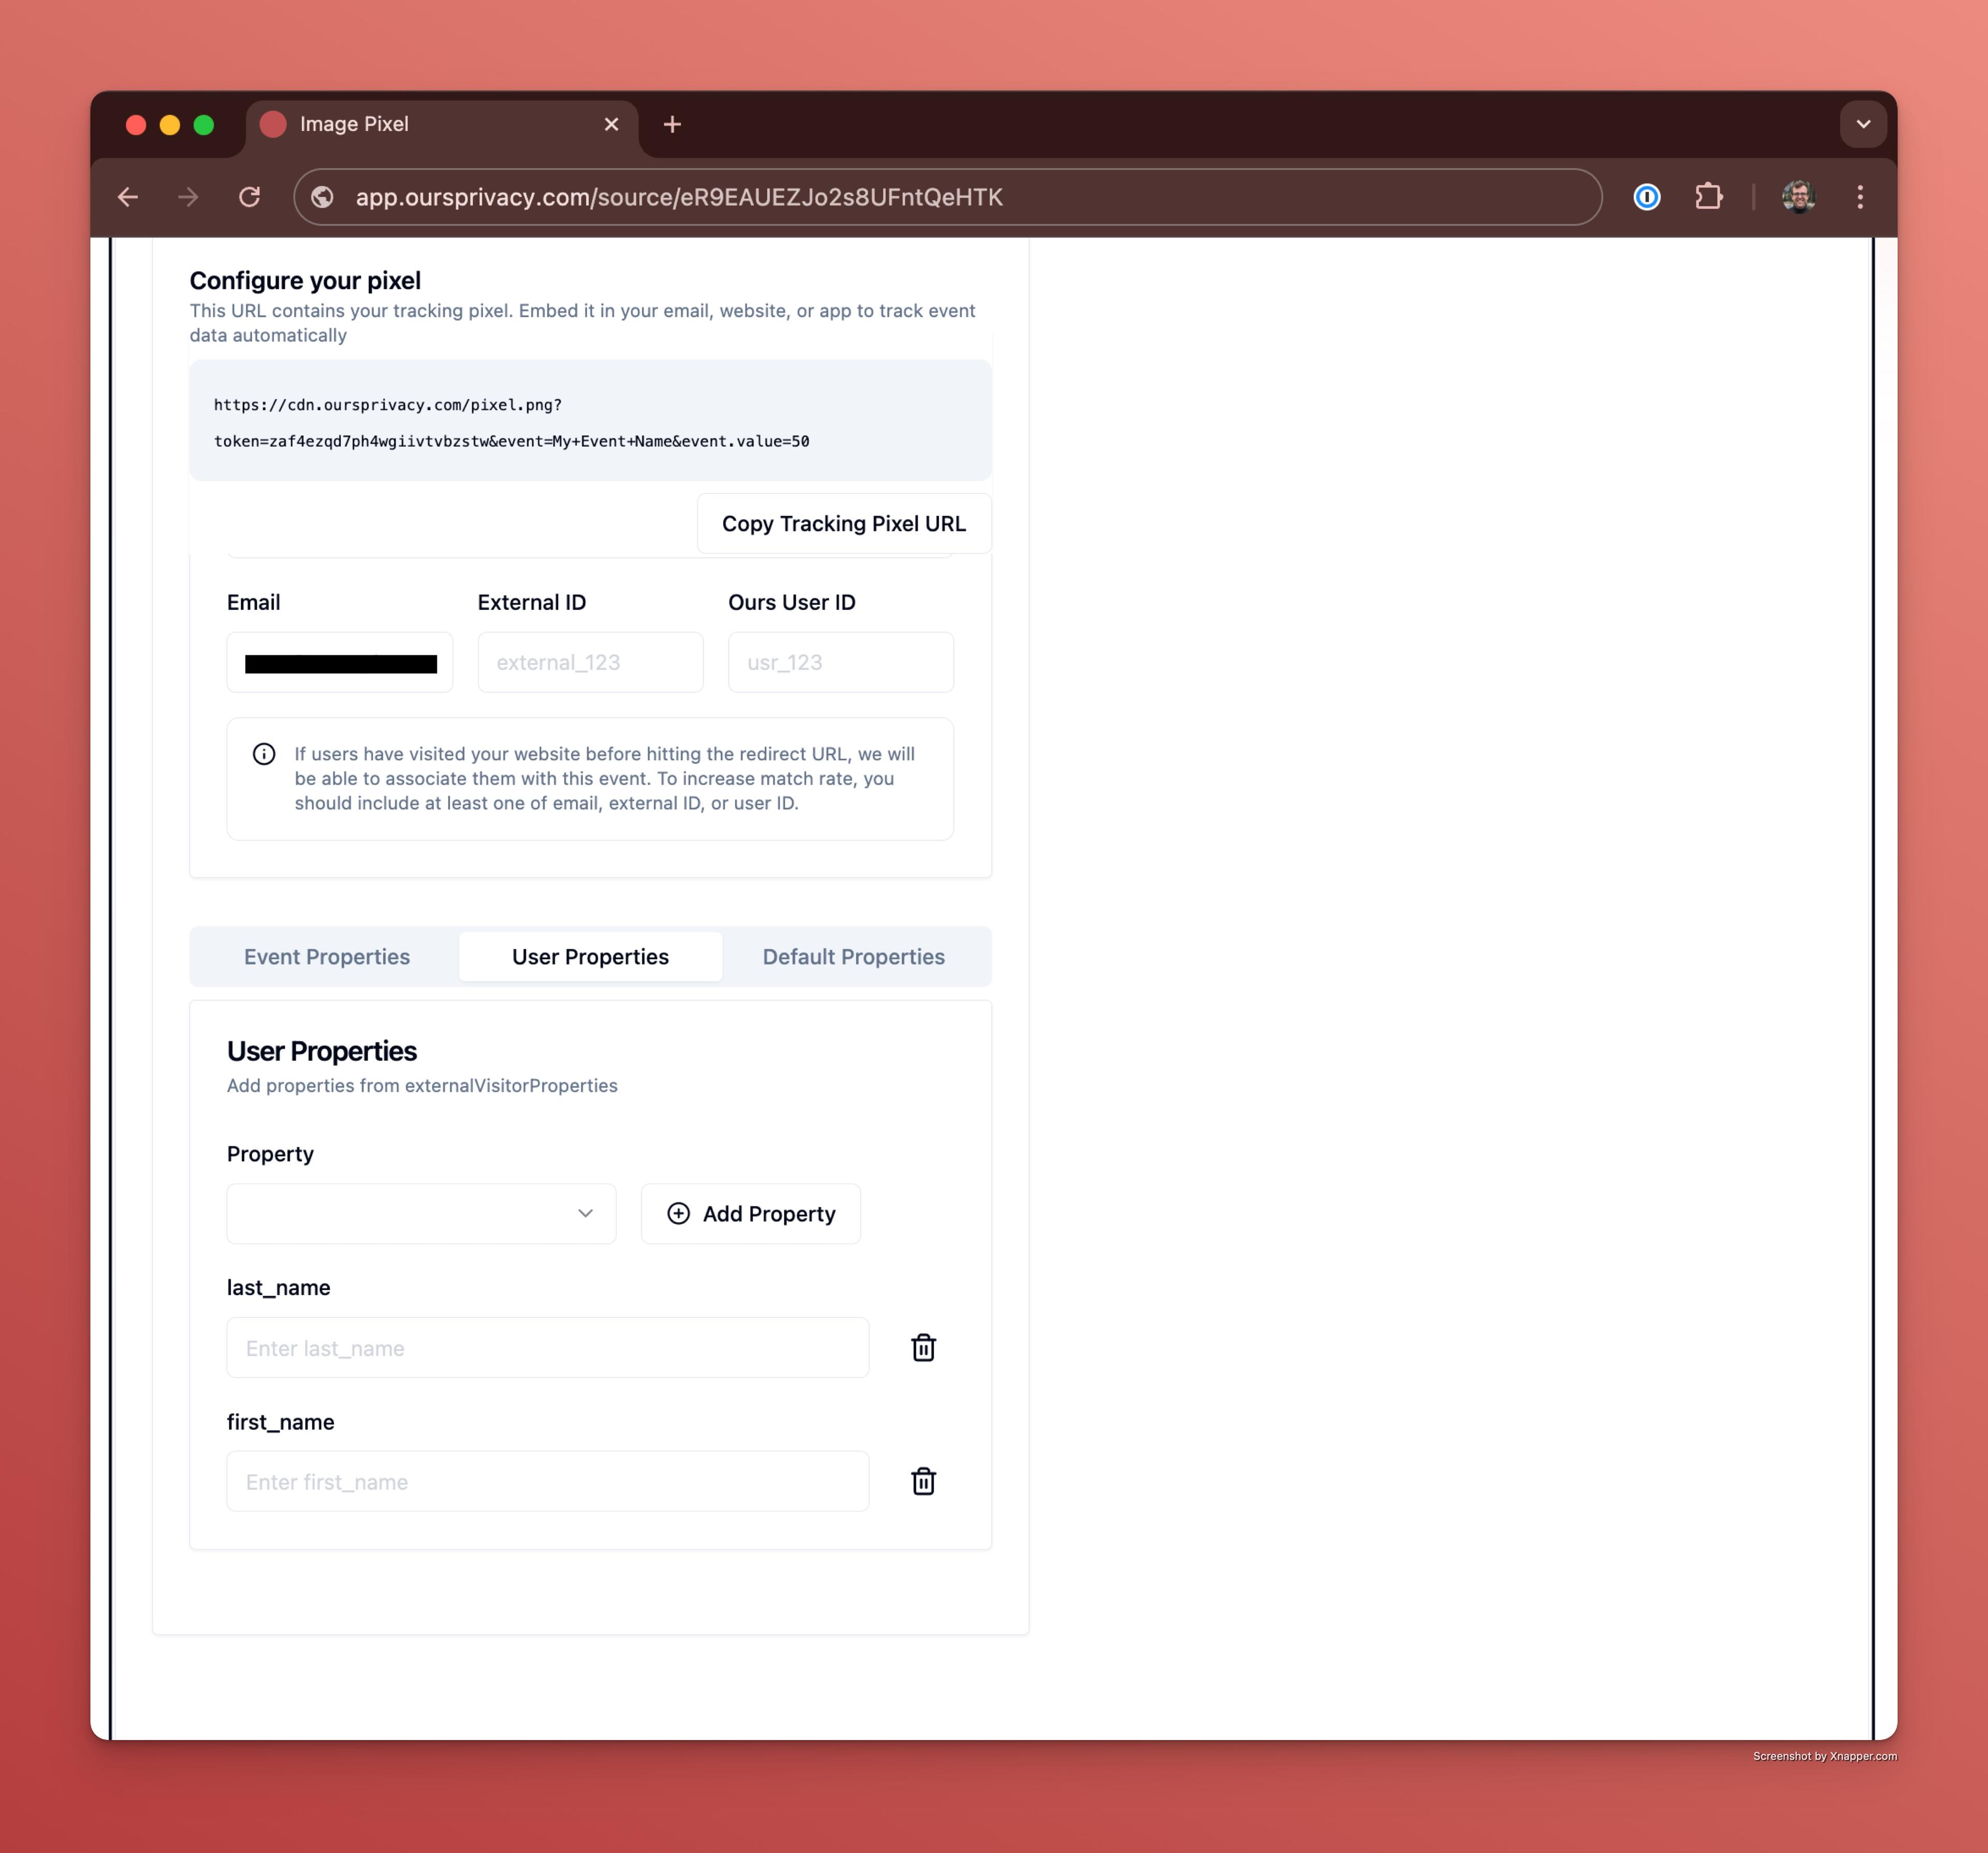The height and width of the screenshot is (1853, 1988).
Task: Close the Image Pixel browser tab
Action: pyautogui.click(x=611, y=124)
